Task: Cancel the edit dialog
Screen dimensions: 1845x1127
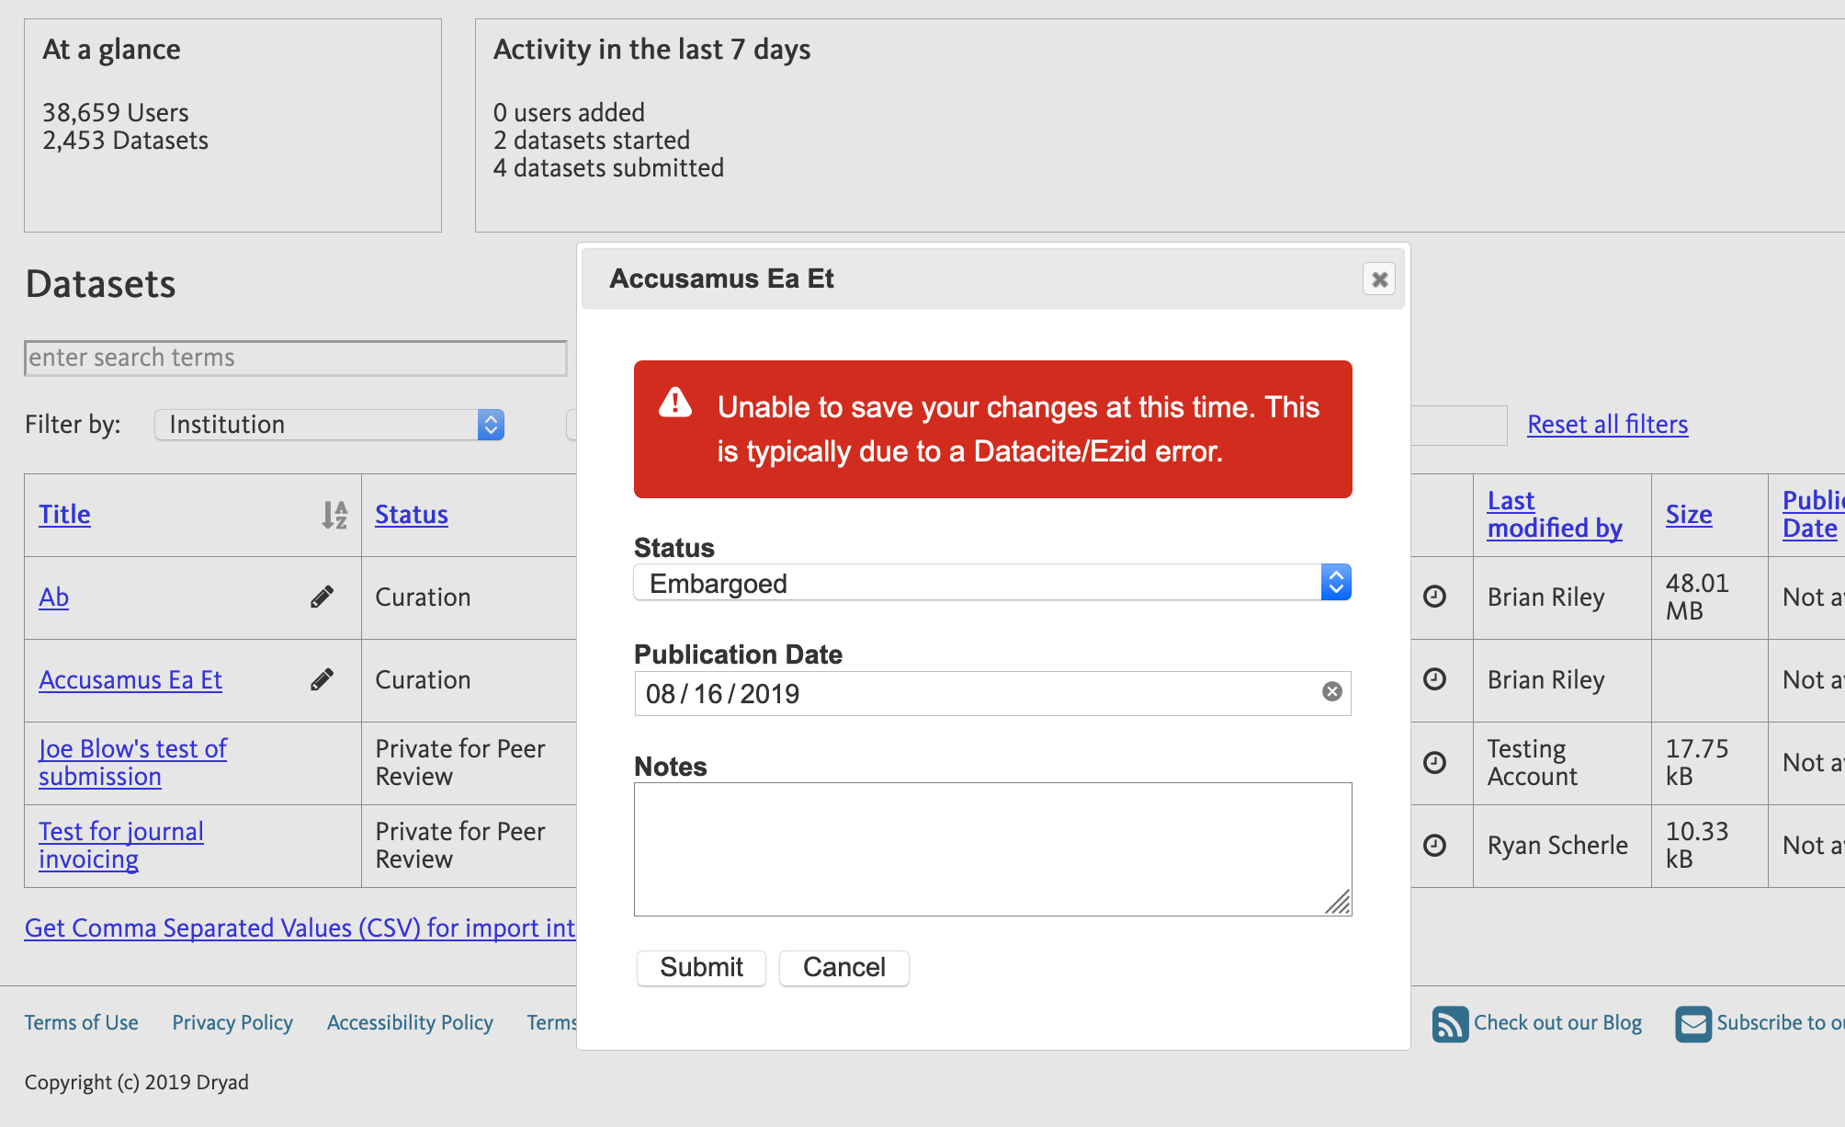Action: [x=843, y=967]
